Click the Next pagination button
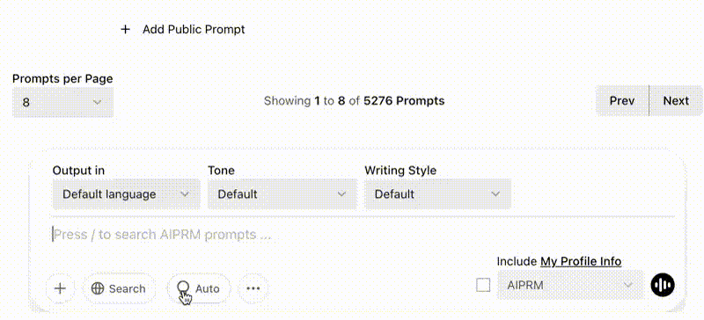Screen dimensions: 704x320 pos(676,100)
